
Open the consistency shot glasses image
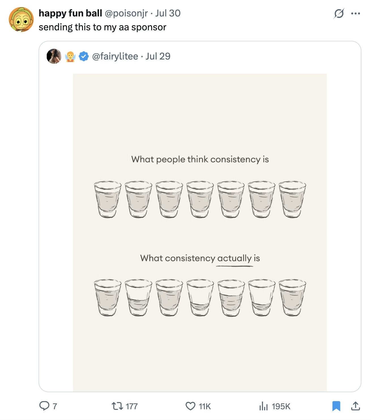[x=200, y=232]
